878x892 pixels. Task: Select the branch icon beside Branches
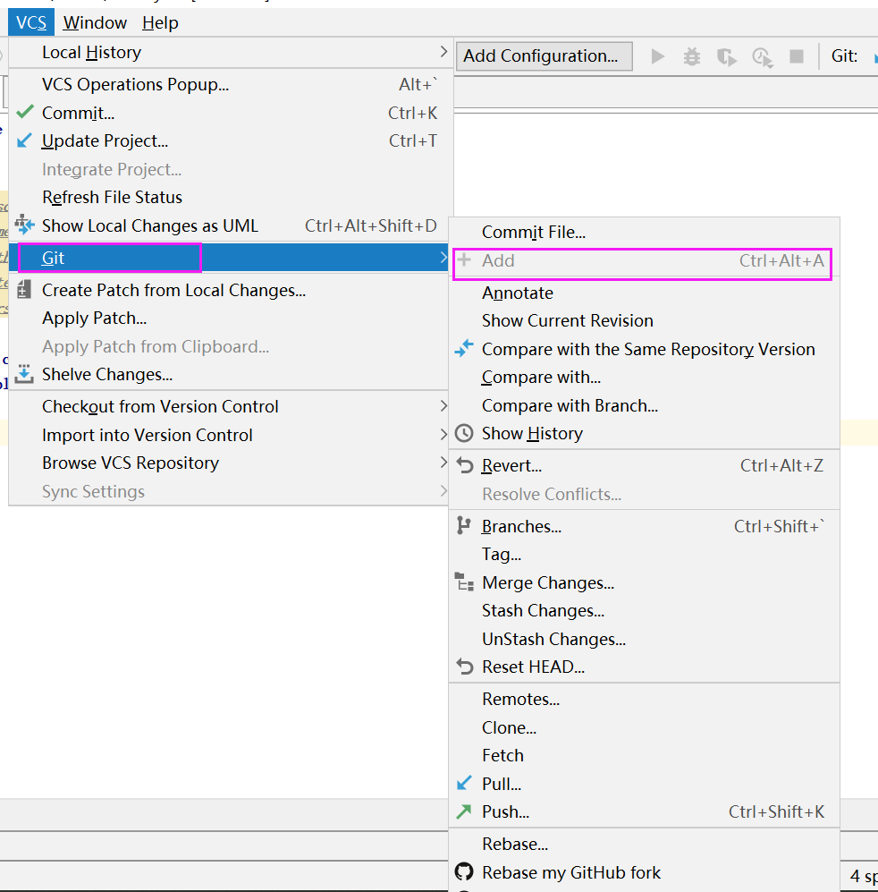click(x=464, y=526)
